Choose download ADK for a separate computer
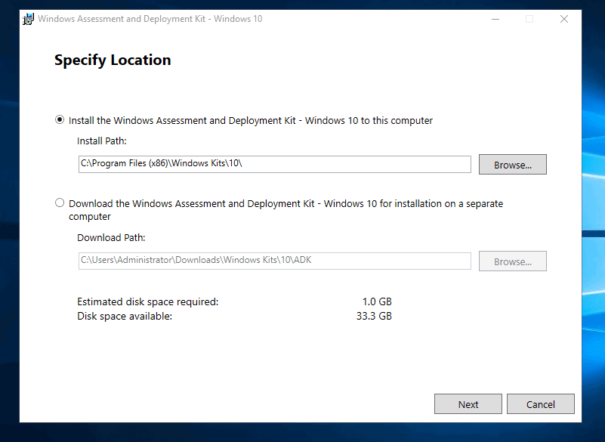This screenshot has width=605, height=442. [x=59, y=202]
